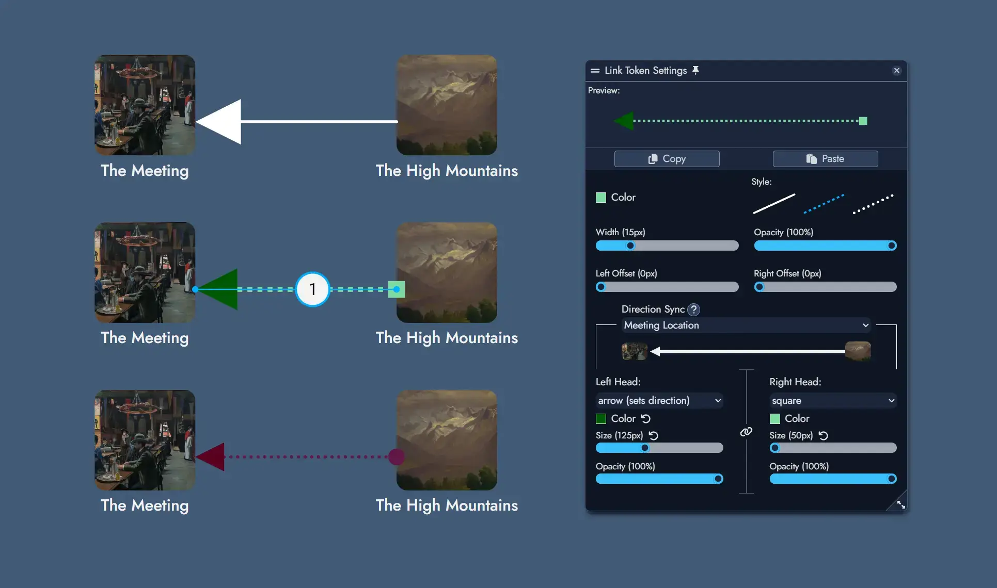Reset the Left Head size
Screen dimensions: 997x588
(654, 435)
